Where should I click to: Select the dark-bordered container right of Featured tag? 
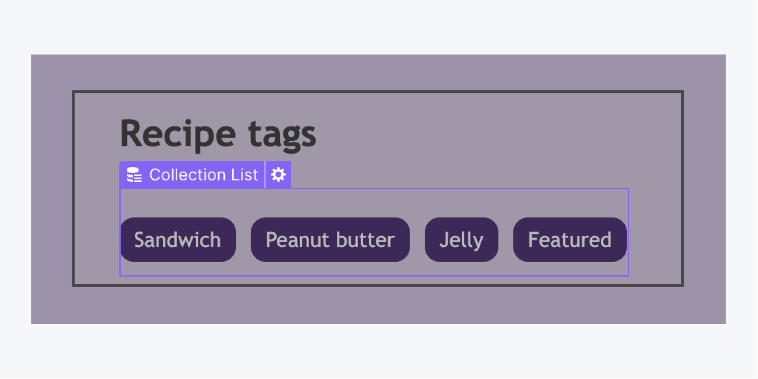[x=654, y=240]
